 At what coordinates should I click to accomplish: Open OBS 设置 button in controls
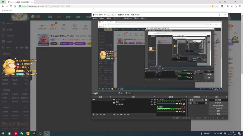pyautogui.click(x=218, y=111)
